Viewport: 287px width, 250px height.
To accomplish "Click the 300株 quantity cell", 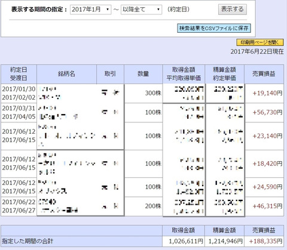I will click(143, 93).
